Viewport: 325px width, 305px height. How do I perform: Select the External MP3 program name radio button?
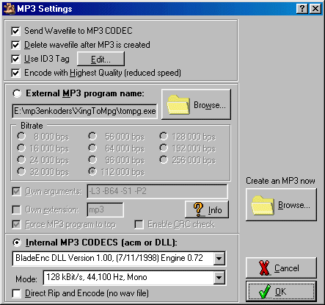point(17,93)
